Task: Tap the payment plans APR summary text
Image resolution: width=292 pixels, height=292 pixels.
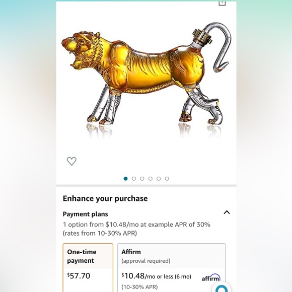Action: (x=136, y=229)
